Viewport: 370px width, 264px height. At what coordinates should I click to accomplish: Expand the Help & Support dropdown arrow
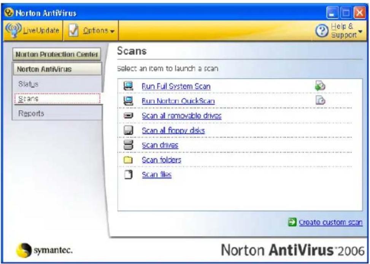(360, 31)
